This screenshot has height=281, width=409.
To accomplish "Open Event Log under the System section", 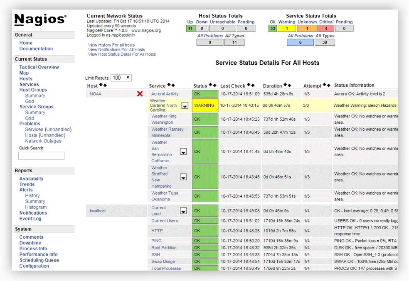I will (31, 219).
